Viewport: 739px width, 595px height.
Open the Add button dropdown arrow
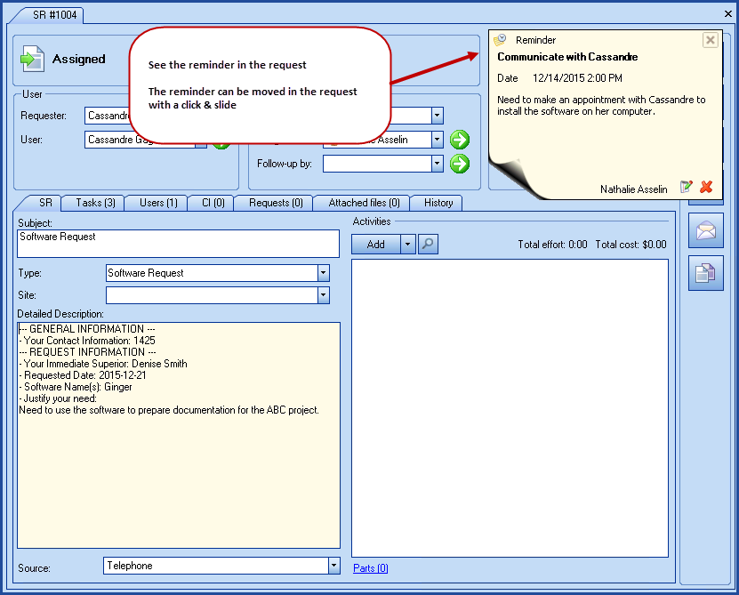pos(408,244)
